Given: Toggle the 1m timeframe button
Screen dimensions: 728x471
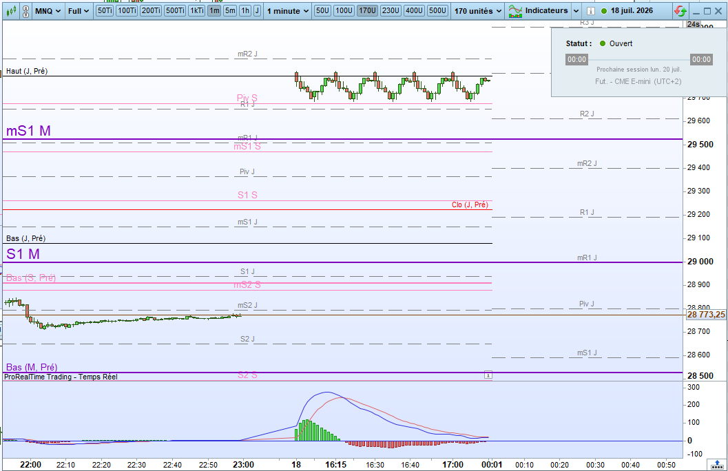Looking at the screenshot, I should click(214, 10).
